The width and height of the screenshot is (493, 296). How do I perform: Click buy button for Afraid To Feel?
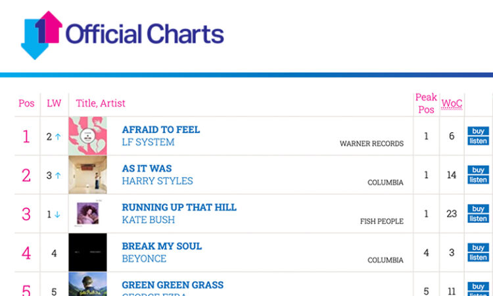(x=479, y=131)
